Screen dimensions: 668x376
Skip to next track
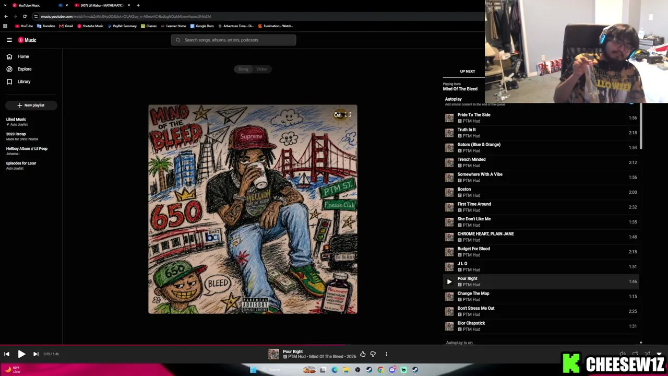click(x=35, y=354)
